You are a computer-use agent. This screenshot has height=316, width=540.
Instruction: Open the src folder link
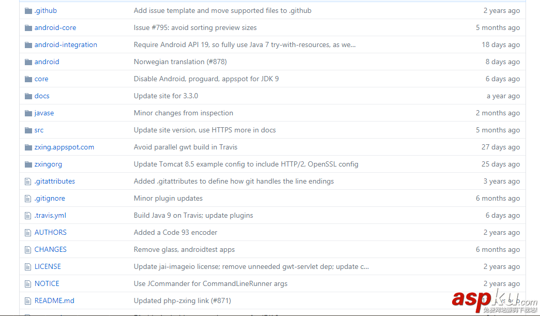coord(39,130)
